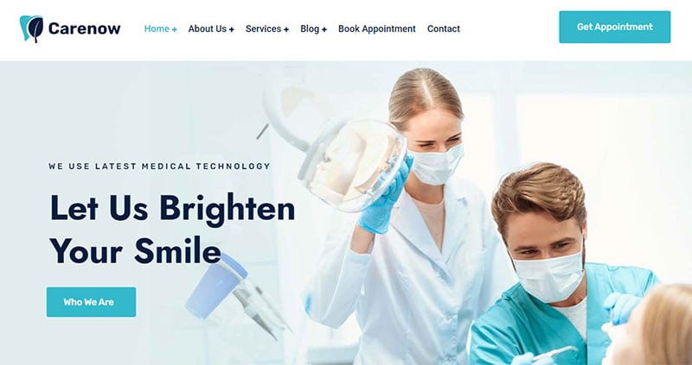The image size is (692, 365).
Task: Expand the About Us plus indicator
Action: (x=232, y=29)
